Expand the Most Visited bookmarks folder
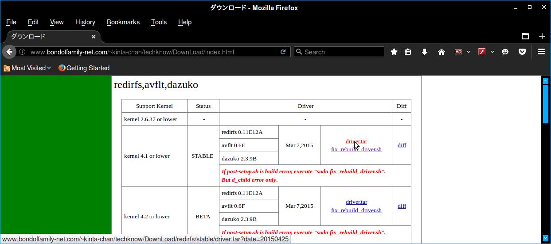The image size is (551, 244). (x=27, y=68)
